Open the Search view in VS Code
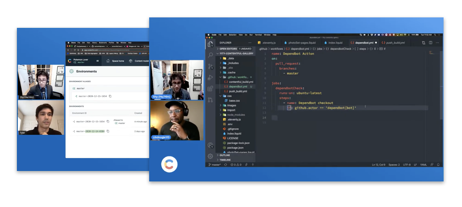462x207 pixels. click(210, 55)
